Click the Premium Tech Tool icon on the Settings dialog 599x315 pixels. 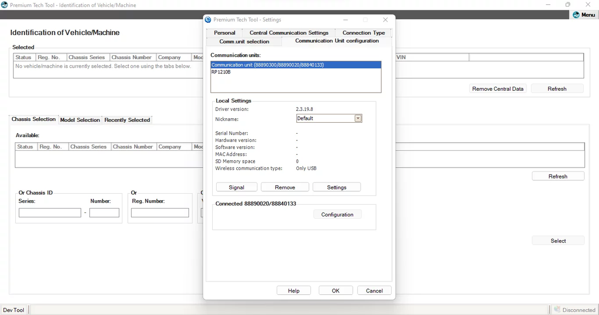tap(208, 20)
